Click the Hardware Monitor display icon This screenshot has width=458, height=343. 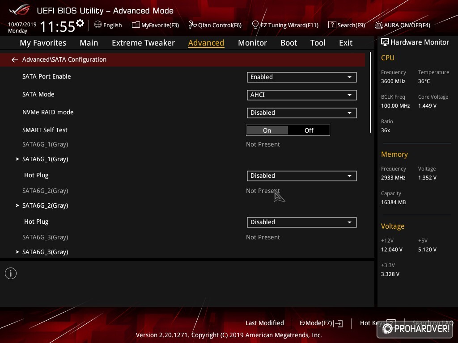click(385, 42)
